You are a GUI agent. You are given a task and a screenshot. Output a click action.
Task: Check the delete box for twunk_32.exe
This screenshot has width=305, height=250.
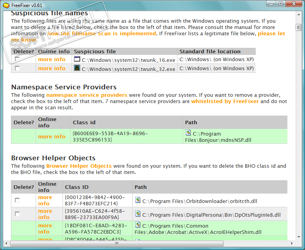[x=17, y=68]
